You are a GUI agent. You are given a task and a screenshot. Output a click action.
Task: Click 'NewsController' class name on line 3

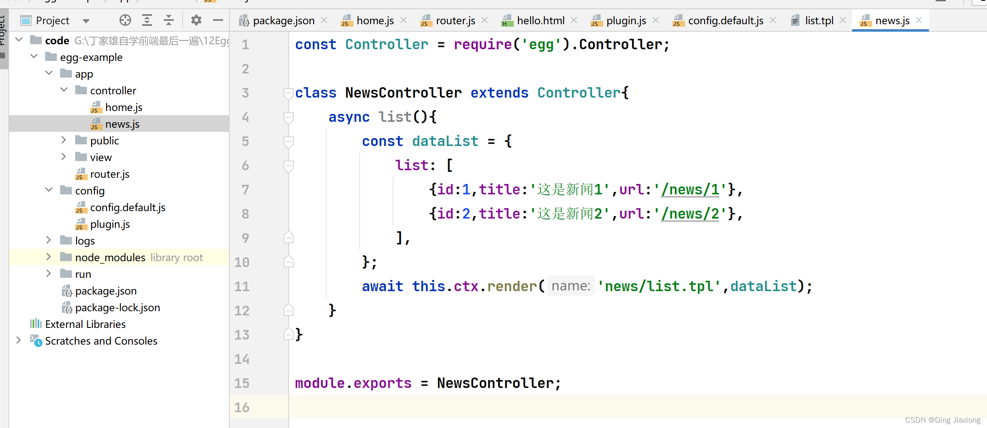click(x=403, y=93)
